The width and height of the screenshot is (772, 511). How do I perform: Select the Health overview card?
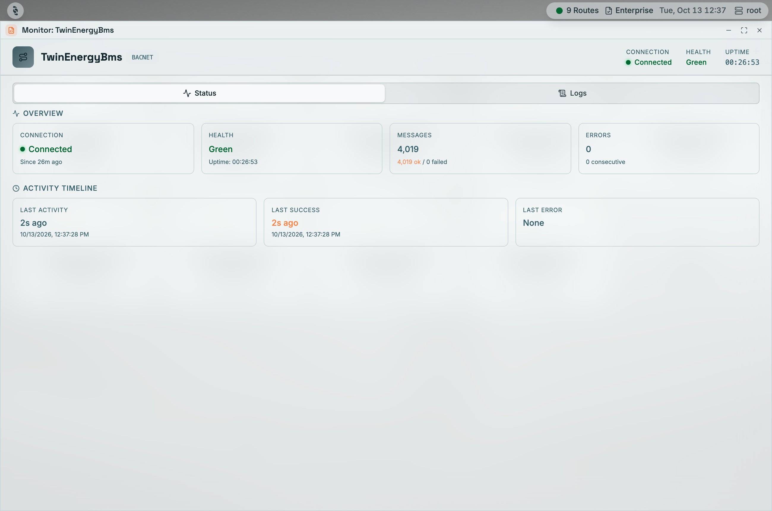pos(292,149)
